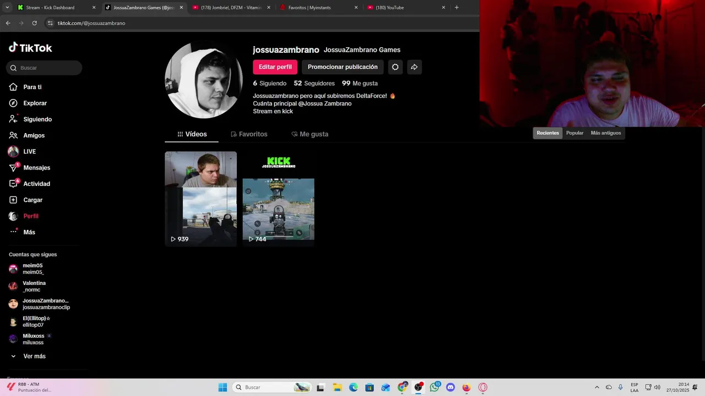Click the share profile arrow icon

[414, 67]
